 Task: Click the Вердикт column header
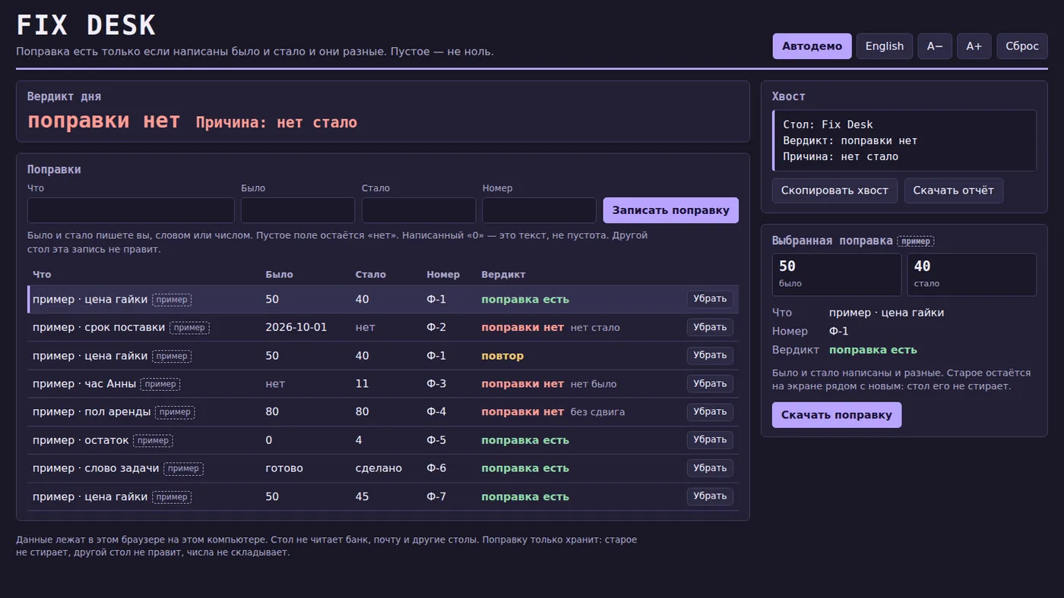503,275
